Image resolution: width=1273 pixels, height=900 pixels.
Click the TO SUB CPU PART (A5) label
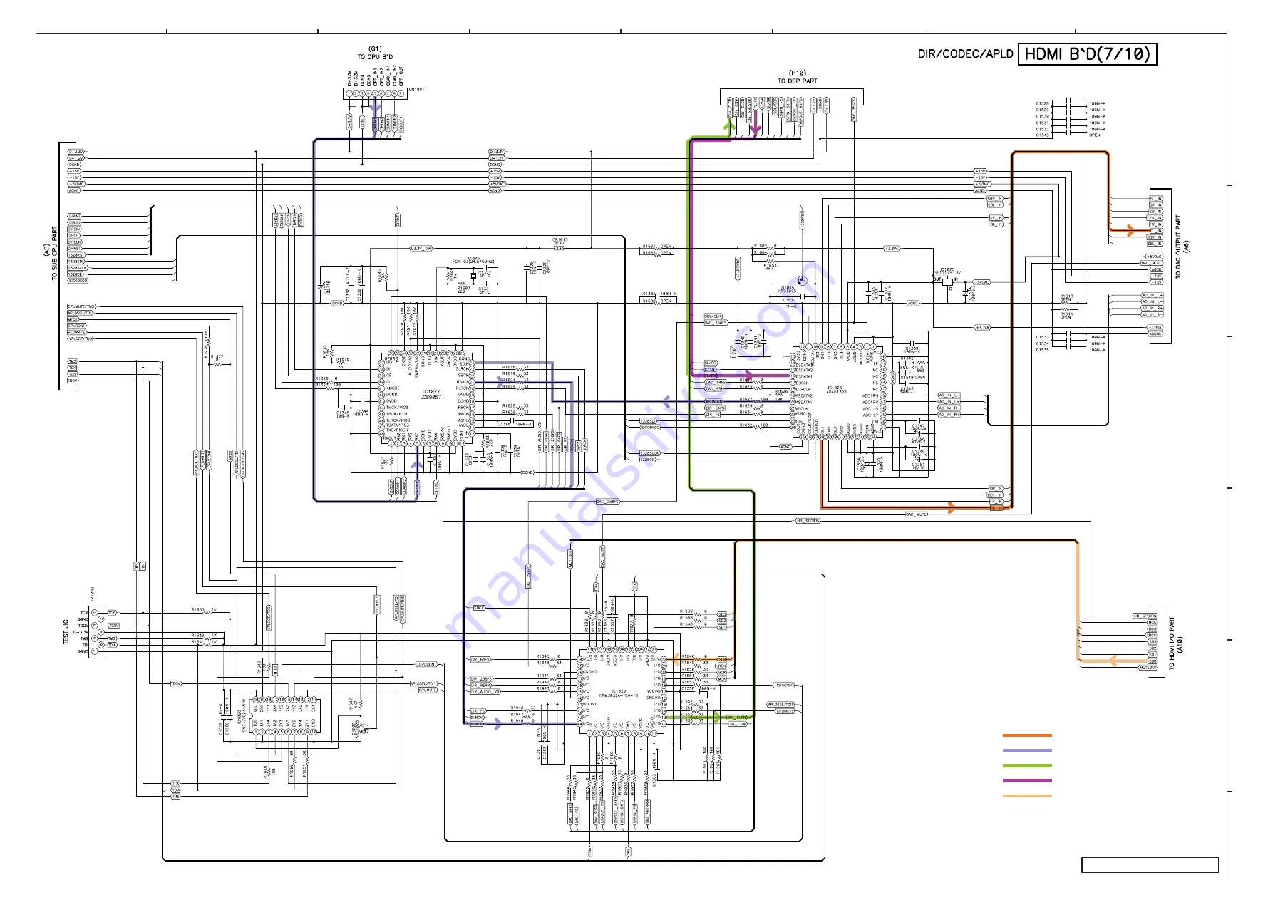(x=51, y=254)
